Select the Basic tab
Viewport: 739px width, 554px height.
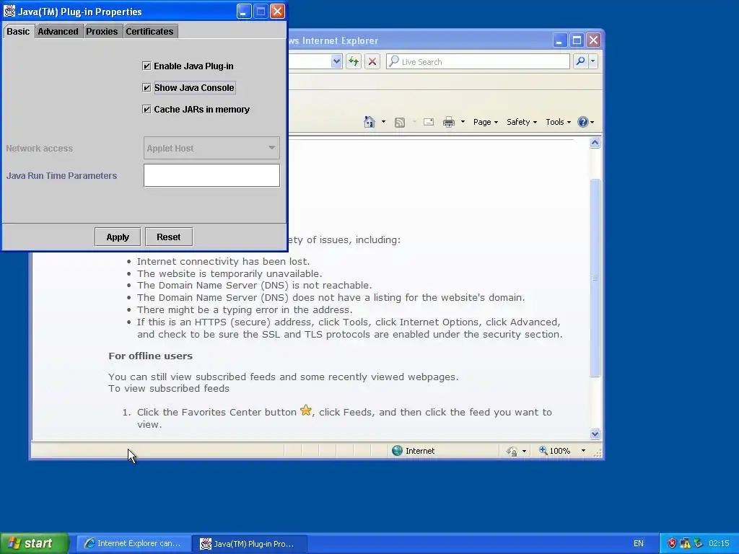click(18, 32)
